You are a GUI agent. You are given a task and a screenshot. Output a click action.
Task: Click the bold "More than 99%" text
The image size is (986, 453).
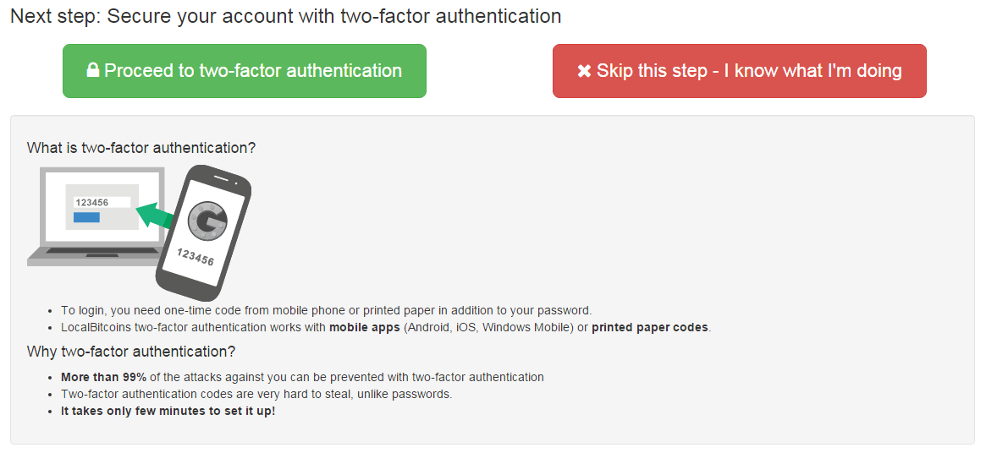pyautogui.click(x=103, y=377)
